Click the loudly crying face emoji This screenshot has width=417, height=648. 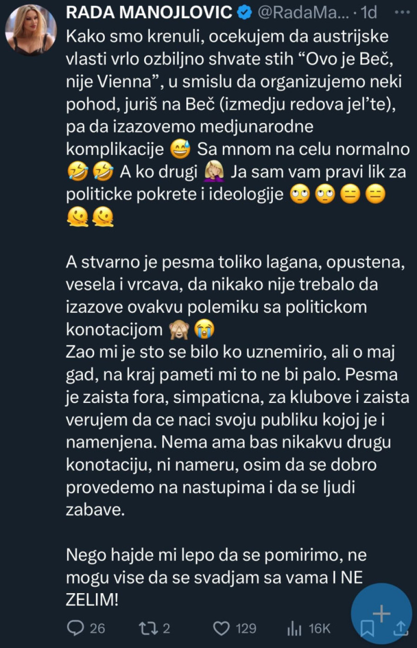pos(204,330)
